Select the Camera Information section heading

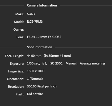coord(42,5)
